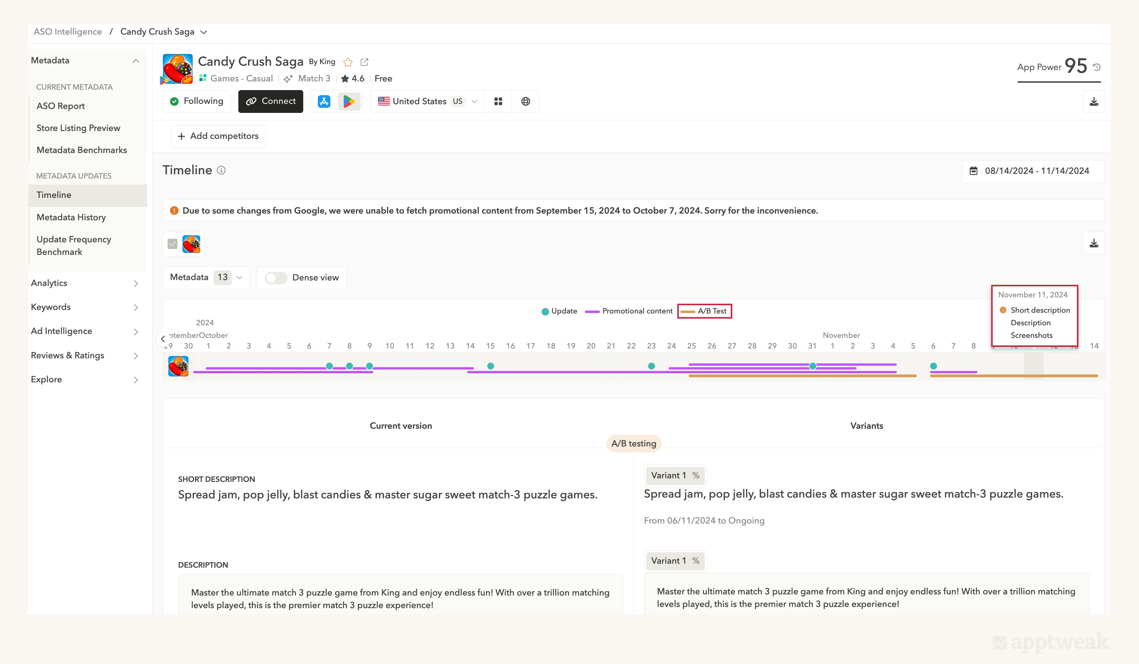This screenshot has height=664, width=1139.
Task: Click the A/B testing label pill
Action: (634, 443)
